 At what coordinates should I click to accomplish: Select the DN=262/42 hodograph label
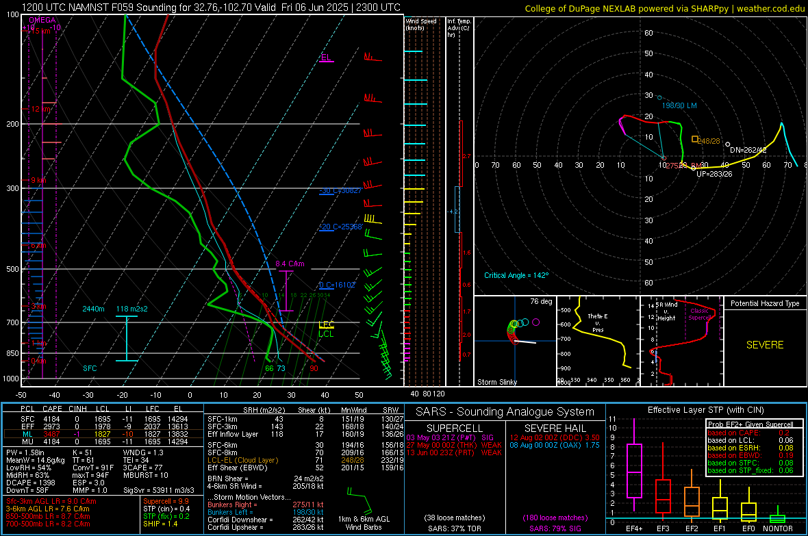[748, 150]
